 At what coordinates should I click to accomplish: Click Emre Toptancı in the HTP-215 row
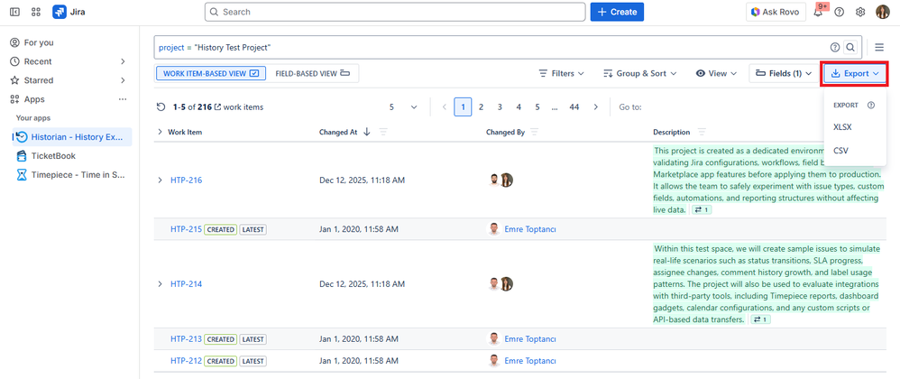(530, 229)
